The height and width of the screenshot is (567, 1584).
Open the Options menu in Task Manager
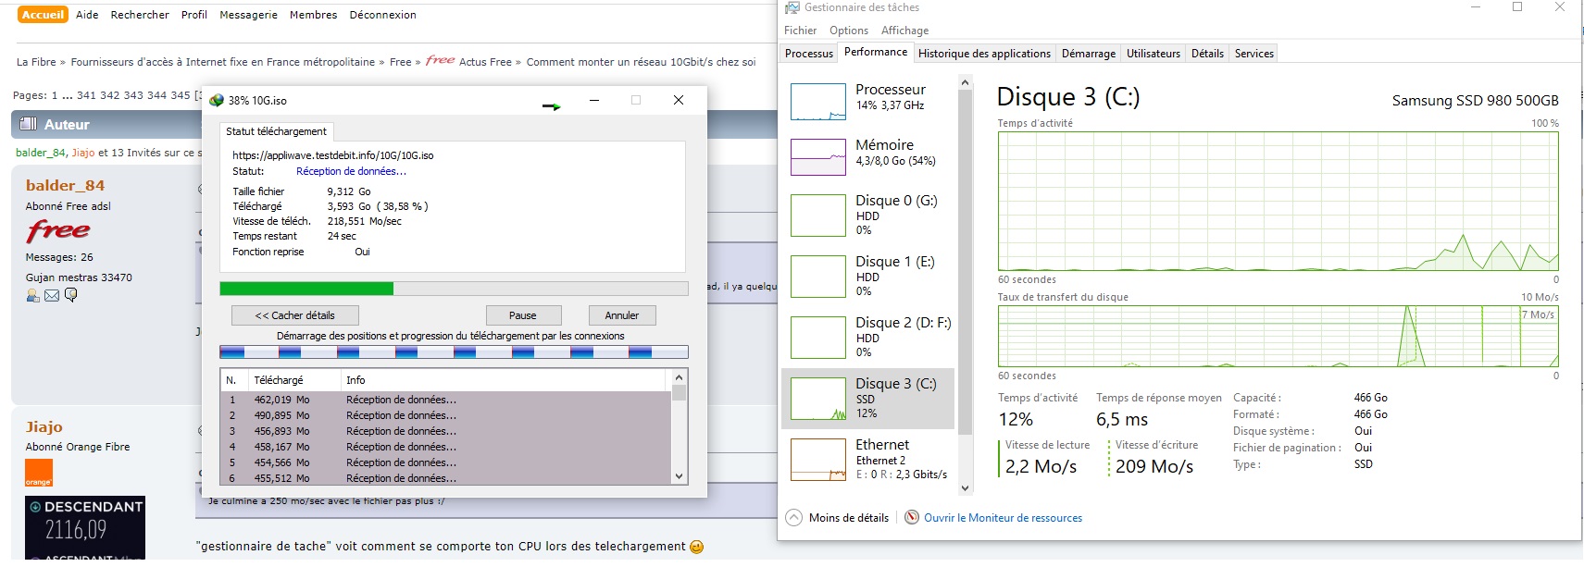[x=848, y=31]
